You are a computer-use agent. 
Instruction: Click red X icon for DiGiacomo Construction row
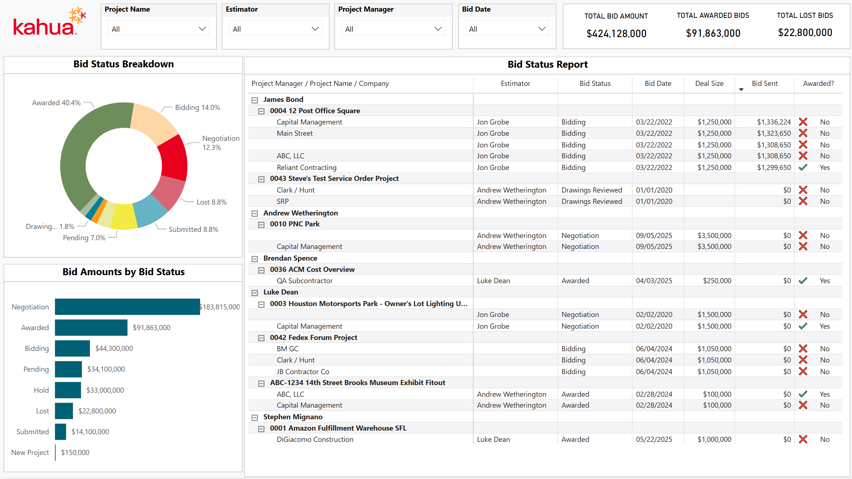click(803, 439)
